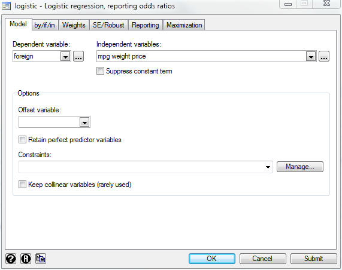The image size is (342, 270).
Task: Open dependent variable browse ellipsis button
Action: (78, 56)
